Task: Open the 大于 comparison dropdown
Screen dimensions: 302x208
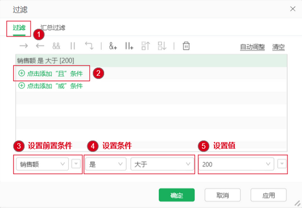Action: [162, 164]
